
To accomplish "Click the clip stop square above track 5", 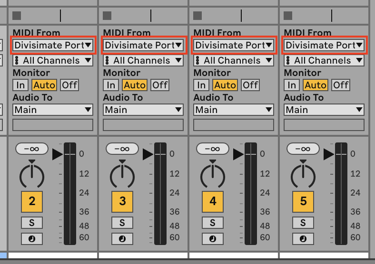I will [x=288, y=16].
